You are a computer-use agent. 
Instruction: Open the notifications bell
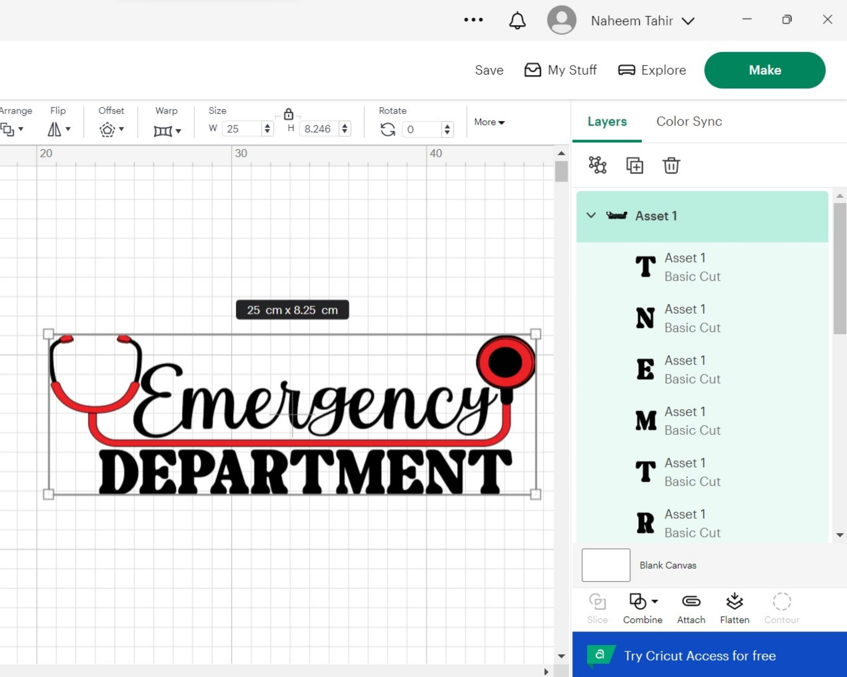point(517,20)
